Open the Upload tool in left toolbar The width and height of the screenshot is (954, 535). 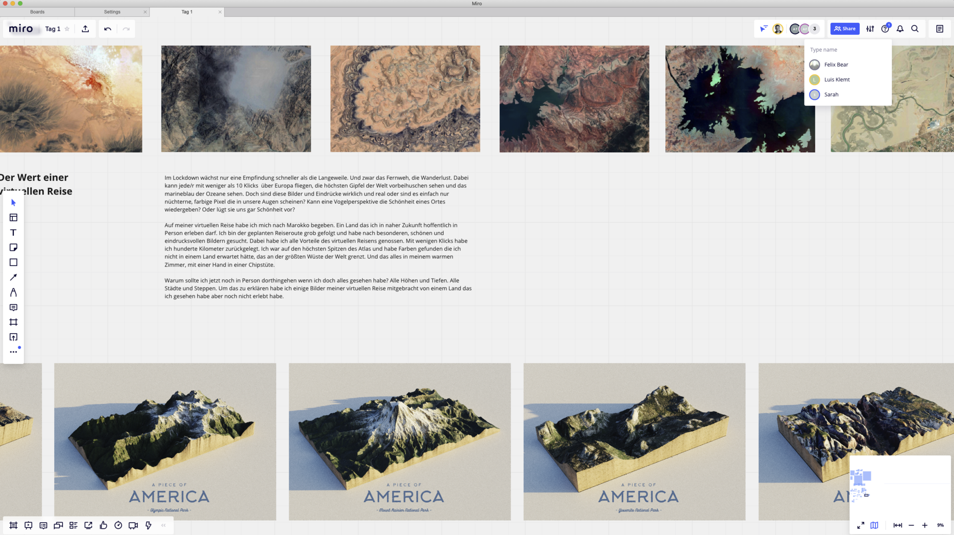(13, 337)
